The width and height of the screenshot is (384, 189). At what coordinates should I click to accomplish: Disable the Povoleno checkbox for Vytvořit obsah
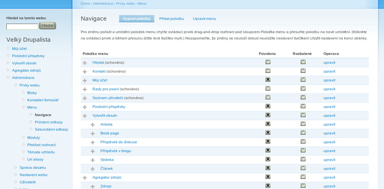[268, 115]
